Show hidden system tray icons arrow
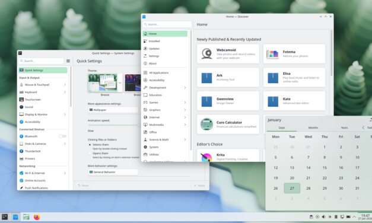 354,217
